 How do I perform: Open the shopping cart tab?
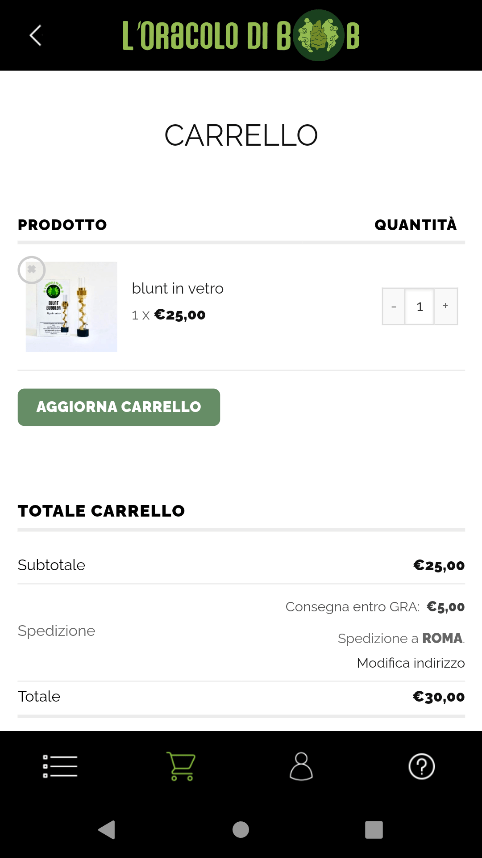tap(181, 766)
